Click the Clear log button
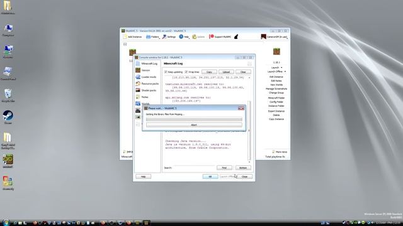The height and width of the screenshot is (226, 403). (243, 72)
